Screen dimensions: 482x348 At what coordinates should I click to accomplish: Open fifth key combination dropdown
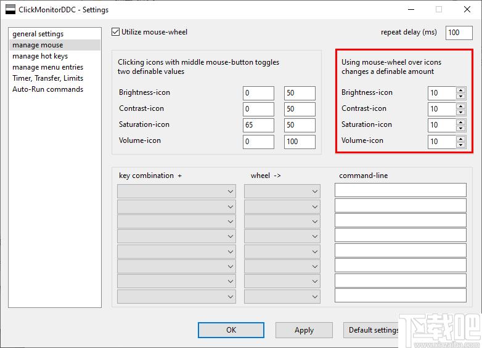coord(176,251)
